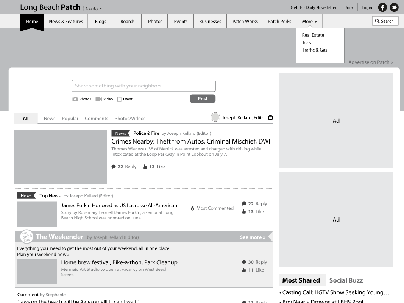Open the Blogs nav item
This screenshot has width=404, height=303.
[x=100, y=21]
